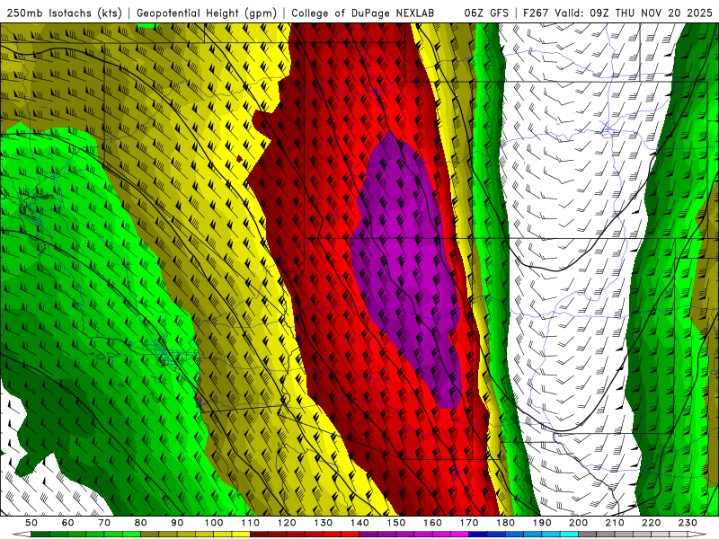Click the 60 label on the color scale
The image size is (719, 539).
click(67, 523)
